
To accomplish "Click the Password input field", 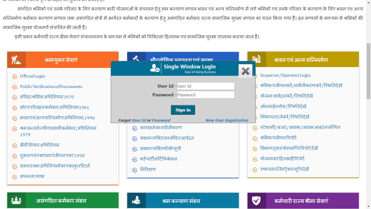I will [x=205, y=95].
